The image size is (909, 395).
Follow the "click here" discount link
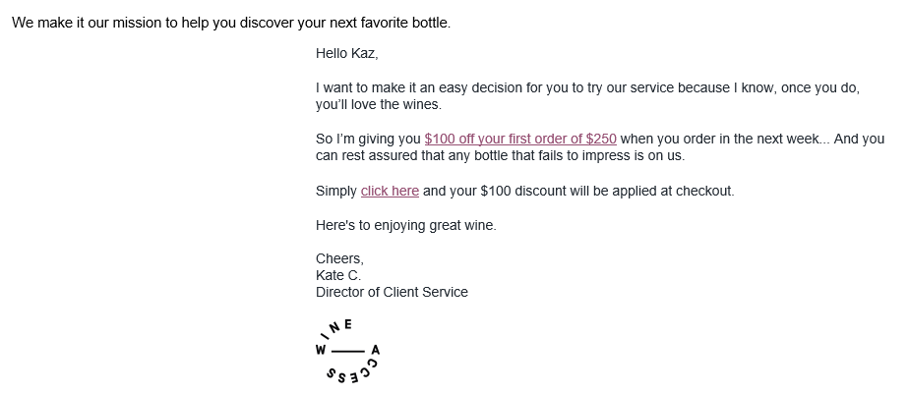coord(390,192)
